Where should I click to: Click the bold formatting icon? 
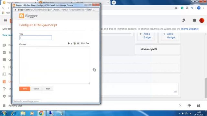click(69, 43)
